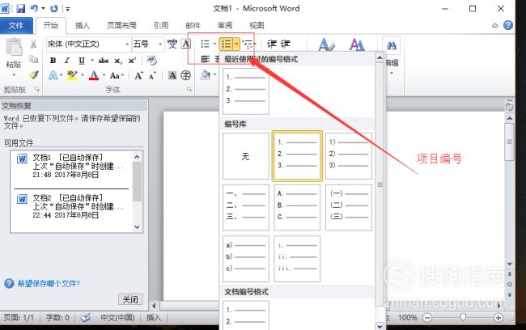Switch to the 审阅 tab

tap(225, 26)
